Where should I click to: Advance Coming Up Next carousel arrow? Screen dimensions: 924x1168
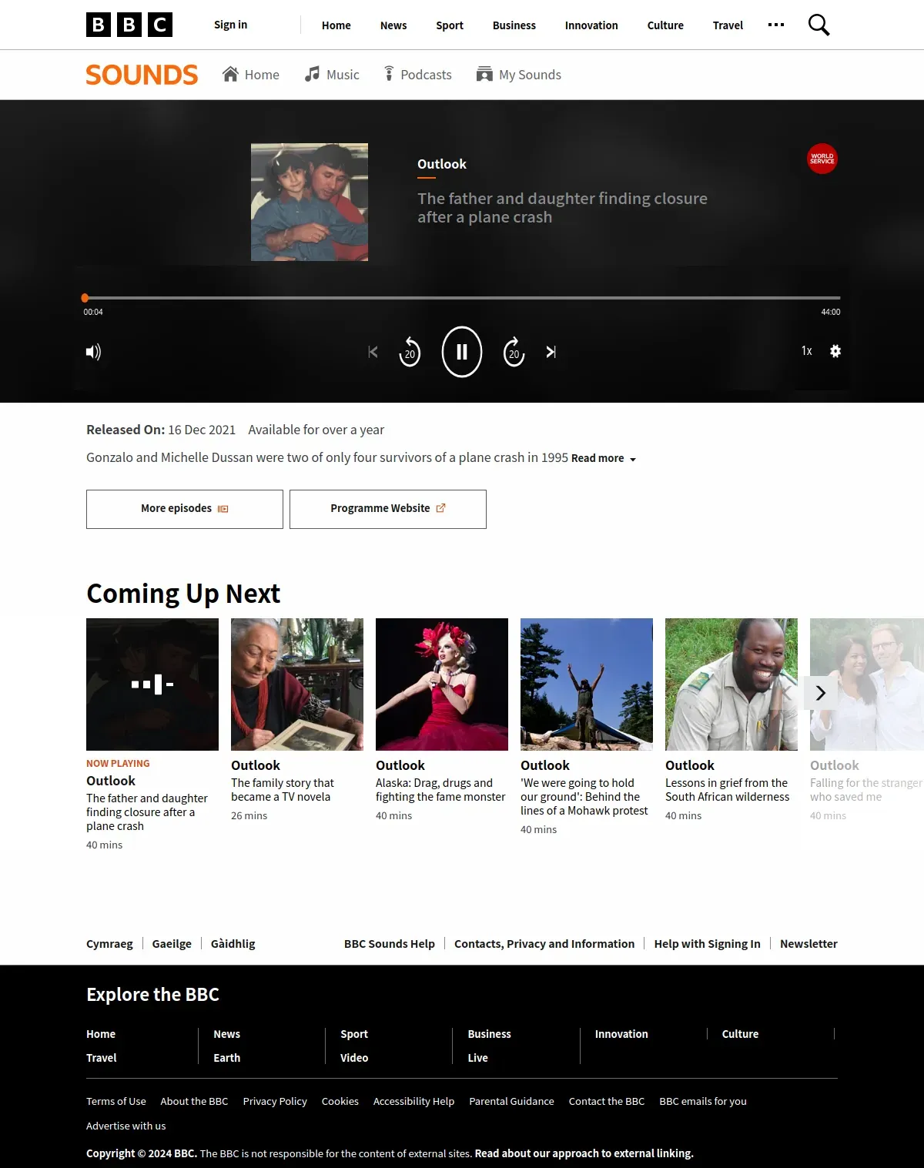coord(821,693)
